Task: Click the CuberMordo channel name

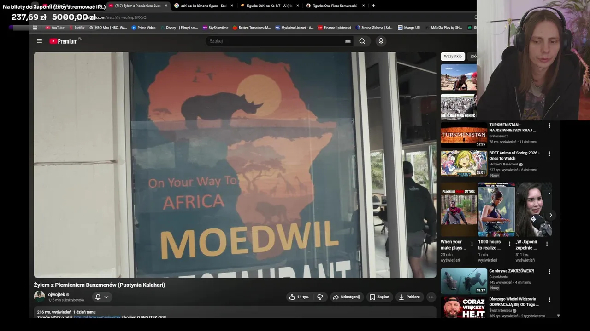Action: [x=499, y=277]
